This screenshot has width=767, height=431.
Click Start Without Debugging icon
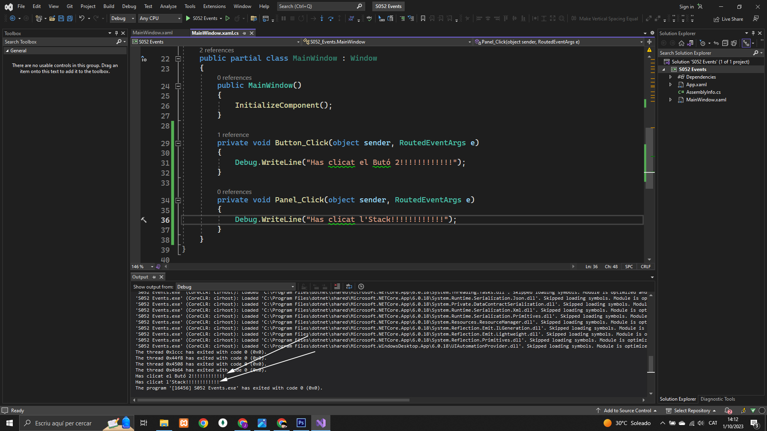pyautogui.click(x=228, y=18)
